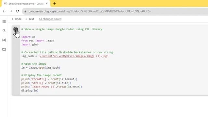Click the 'from PIL import Image' line

point(38,41)
